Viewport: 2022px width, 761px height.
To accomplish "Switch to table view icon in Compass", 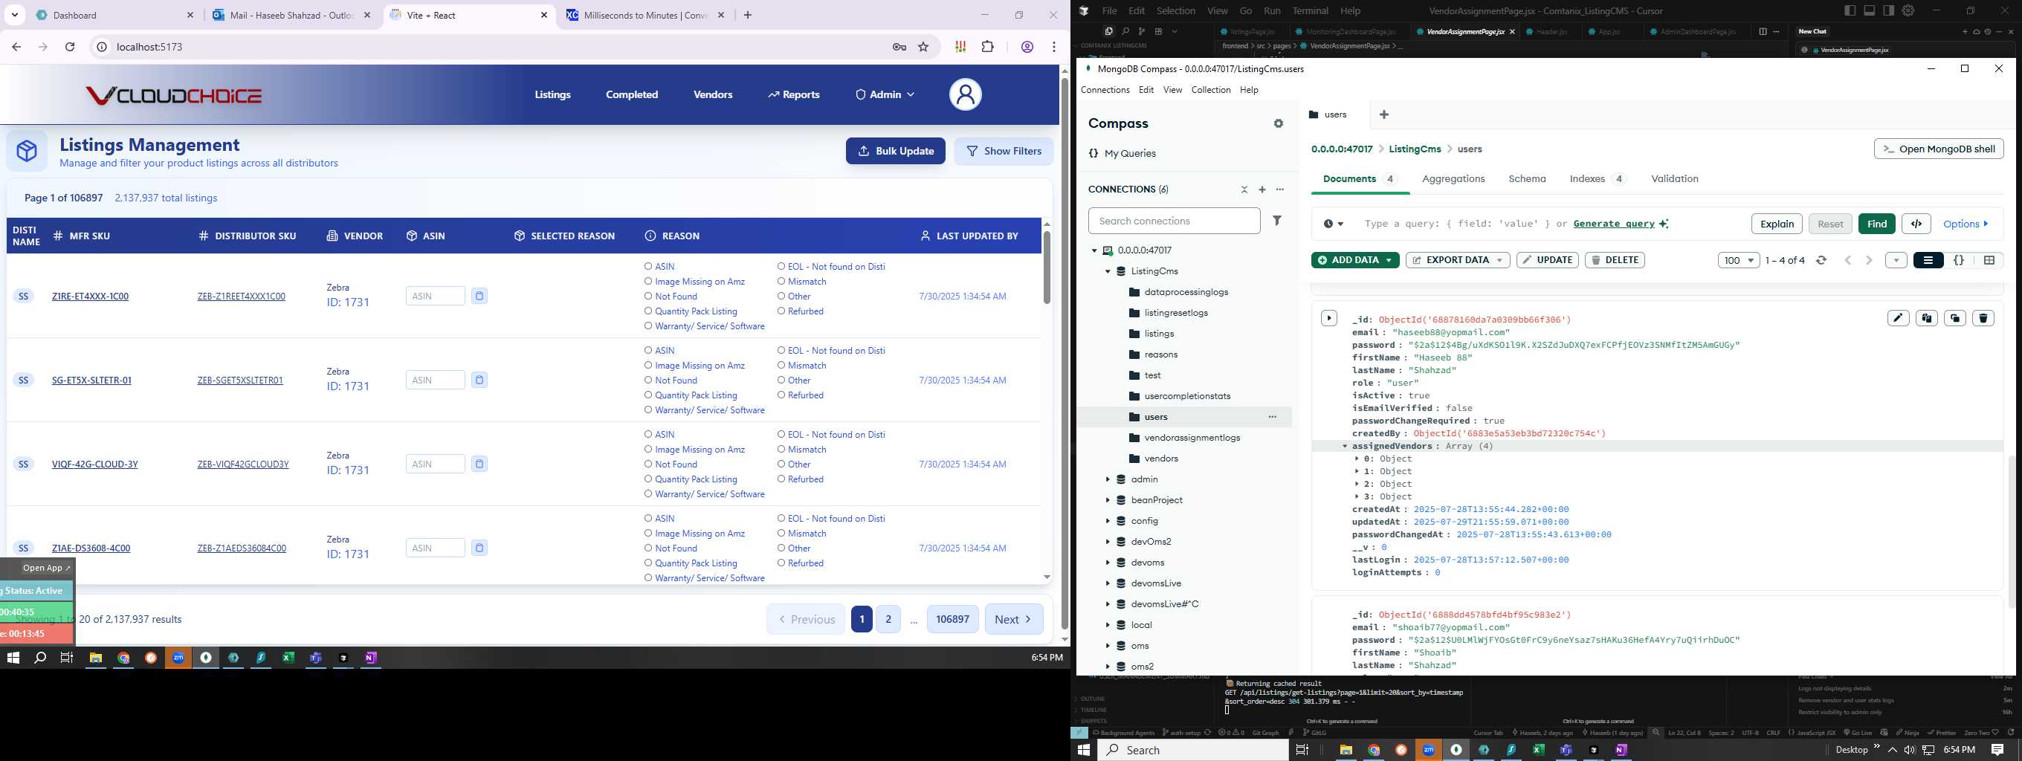I will point(1989,260).
